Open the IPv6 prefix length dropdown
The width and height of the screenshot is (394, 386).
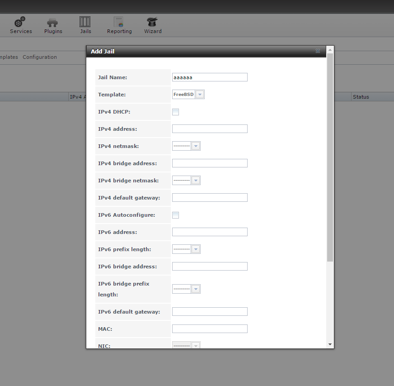tap(196, 249)
